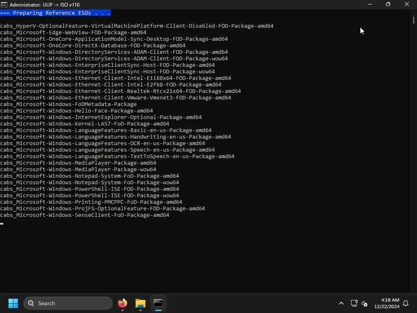Click the OneCore ApplicationModel Sync Desktop line
417x313 pixels.
pos(114,39)
